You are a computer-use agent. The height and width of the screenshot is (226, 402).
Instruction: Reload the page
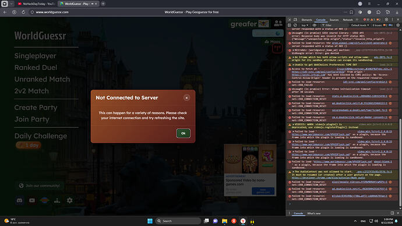coord(23,12)
